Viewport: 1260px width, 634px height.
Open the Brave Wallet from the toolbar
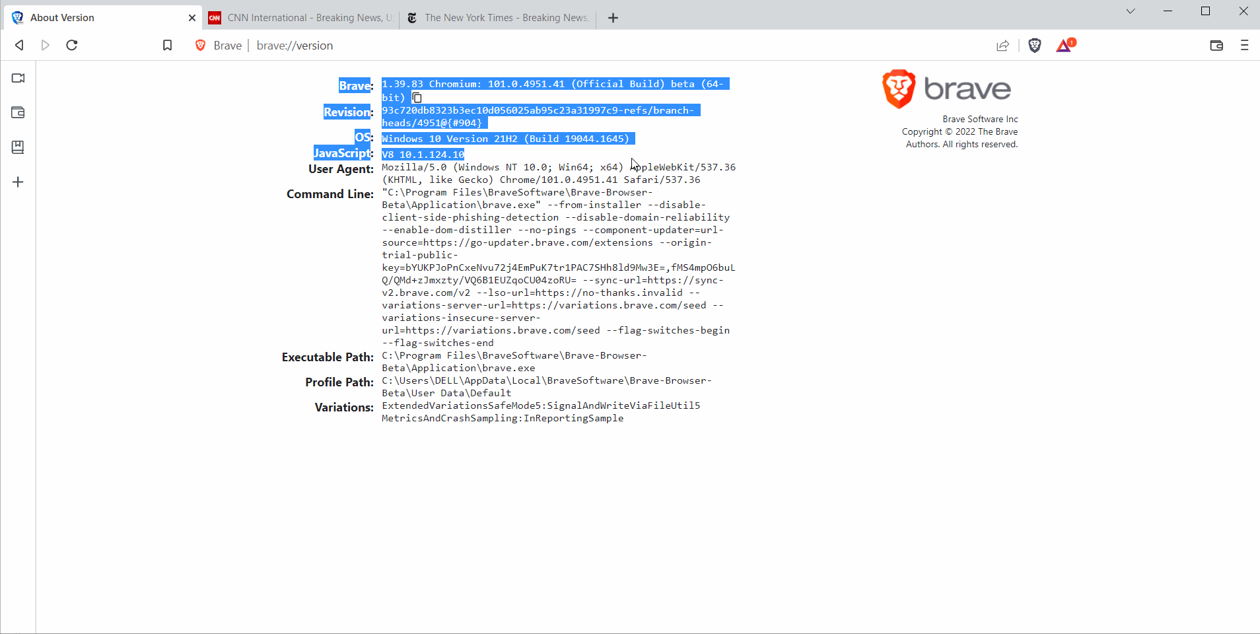coord(1216,45)
